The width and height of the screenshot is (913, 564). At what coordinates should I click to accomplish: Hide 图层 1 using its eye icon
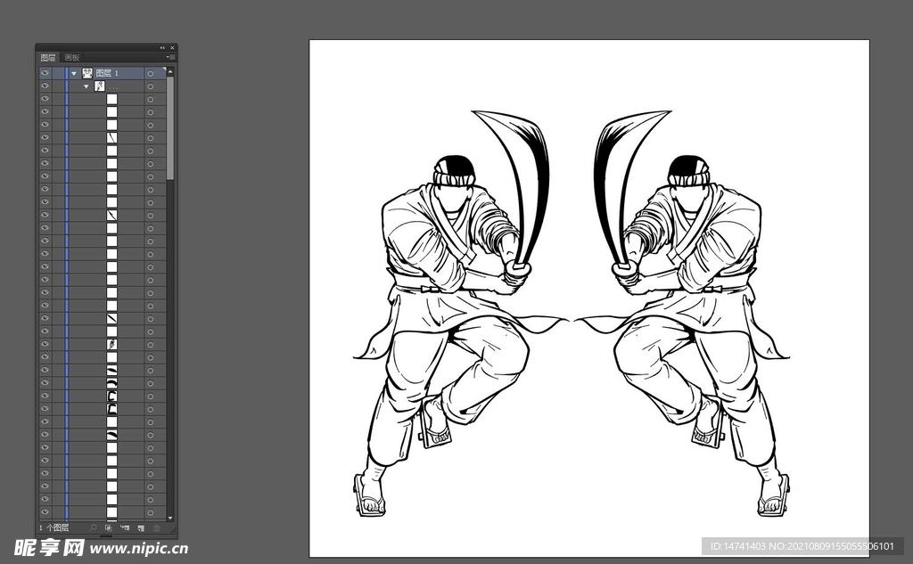(x=45, y=73)
